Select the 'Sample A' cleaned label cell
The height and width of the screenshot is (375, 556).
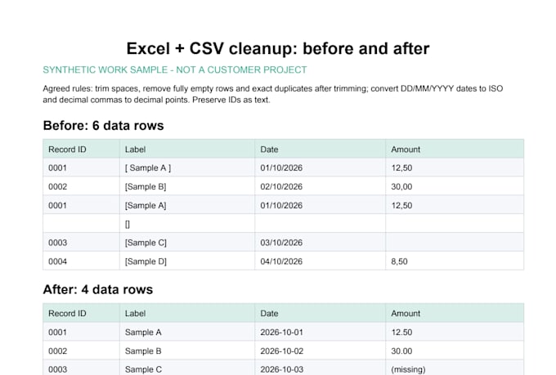(187, 333)
